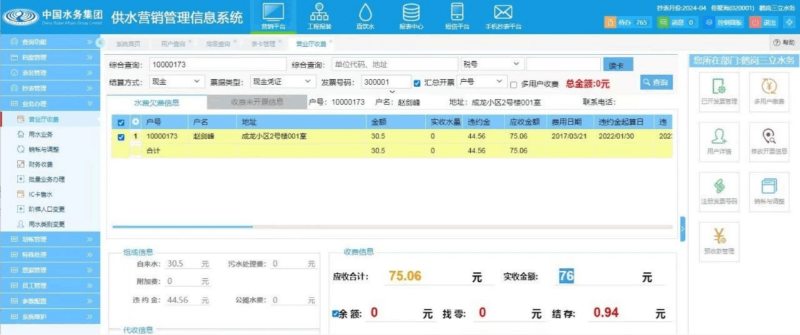Enable the 多用户收费 checkbox
Image resolution: width=800 pixels, height=335 pixels.
[513, 84]
